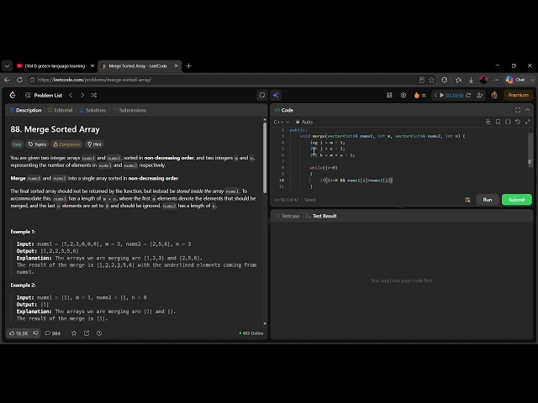Open the notes icon

[x=262, y=95]
